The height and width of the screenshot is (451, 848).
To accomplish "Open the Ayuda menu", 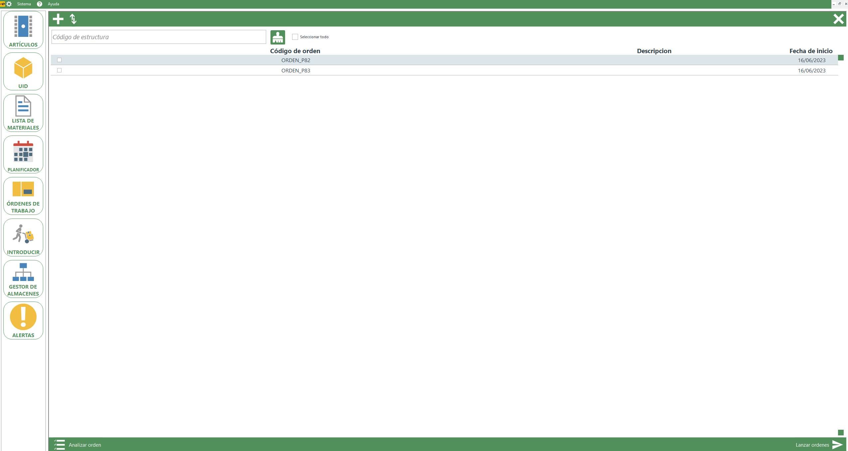I will 53,4.
